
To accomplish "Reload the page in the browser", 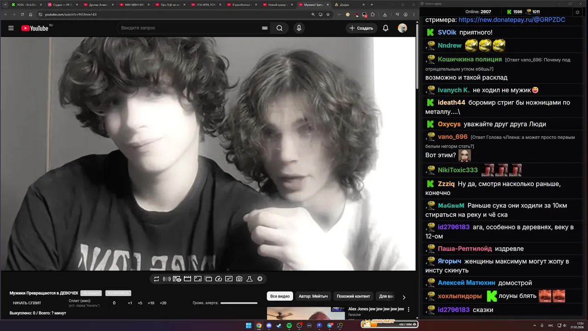I will [x=22, y=14].
